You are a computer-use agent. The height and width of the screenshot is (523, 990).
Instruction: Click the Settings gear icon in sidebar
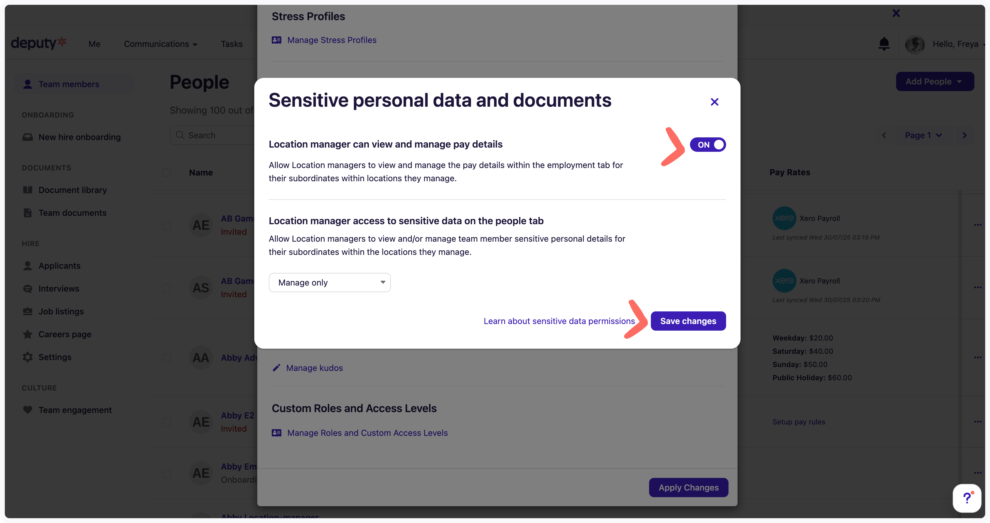28,357
